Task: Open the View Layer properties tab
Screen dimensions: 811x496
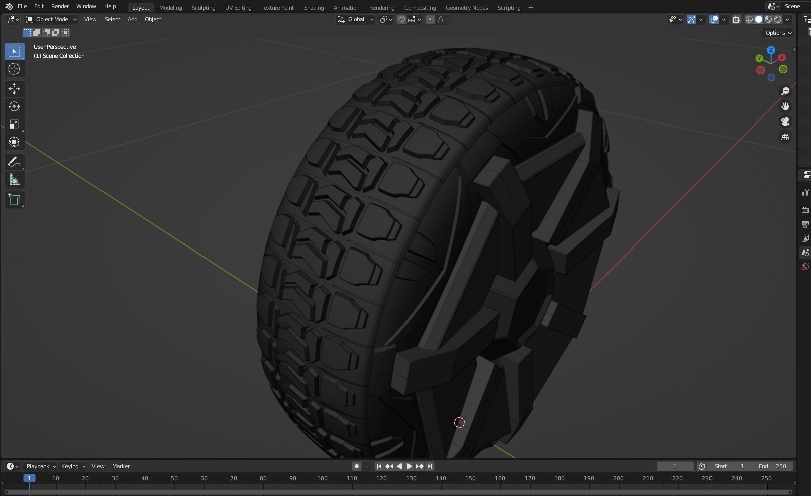Action: coord(805,238)
